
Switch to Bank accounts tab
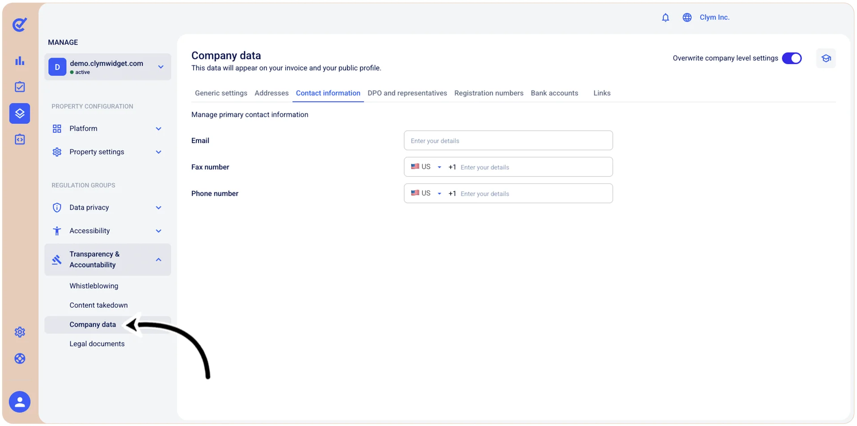(x=554, y=93)
